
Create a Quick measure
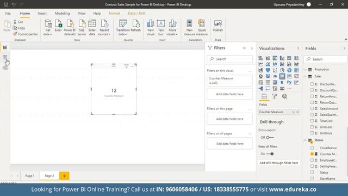pos(202,28)
